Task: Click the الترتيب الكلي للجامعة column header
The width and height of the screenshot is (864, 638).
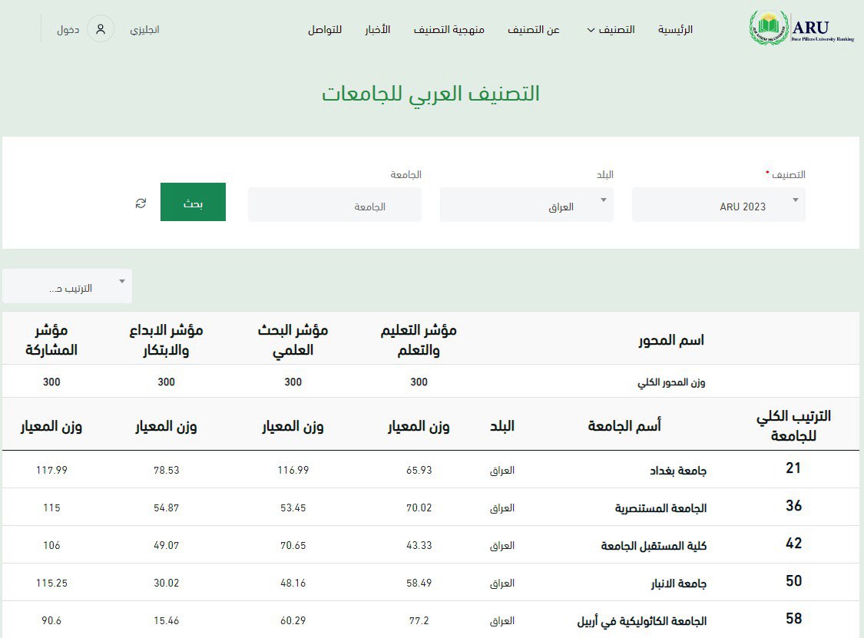Action: (x=793, y=425)
